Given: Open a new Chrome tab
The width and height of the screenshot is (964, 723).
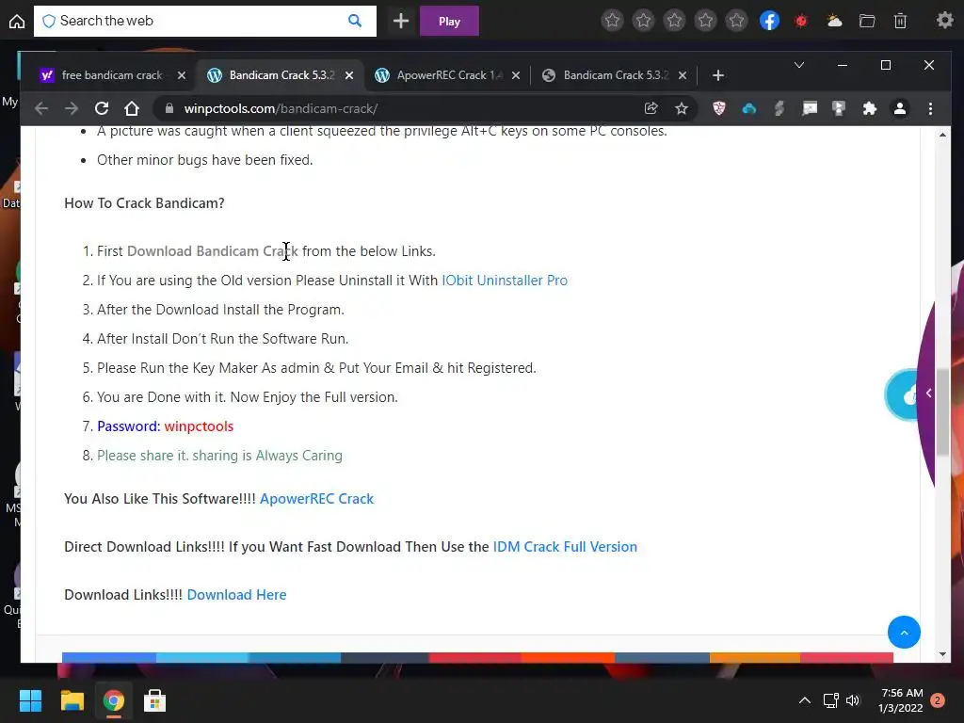Looking at the screenshot, I should [717, 75].
